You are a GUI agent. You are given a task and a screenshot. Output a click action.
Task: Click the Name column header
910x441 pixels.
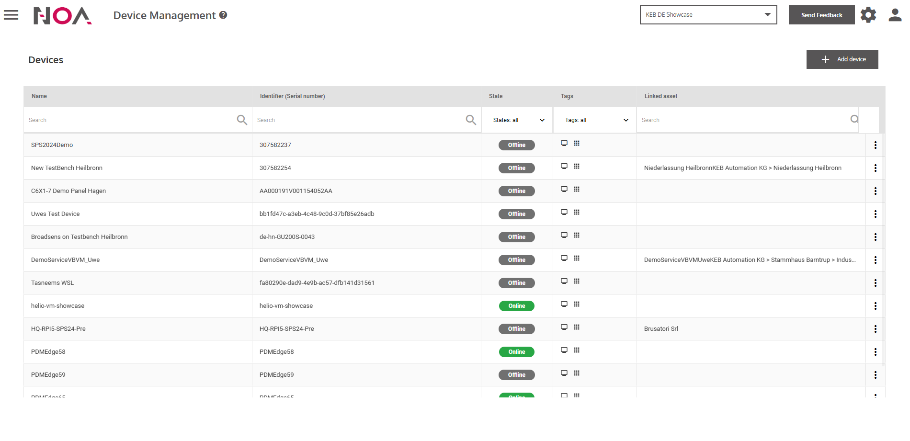click(39, 96)
